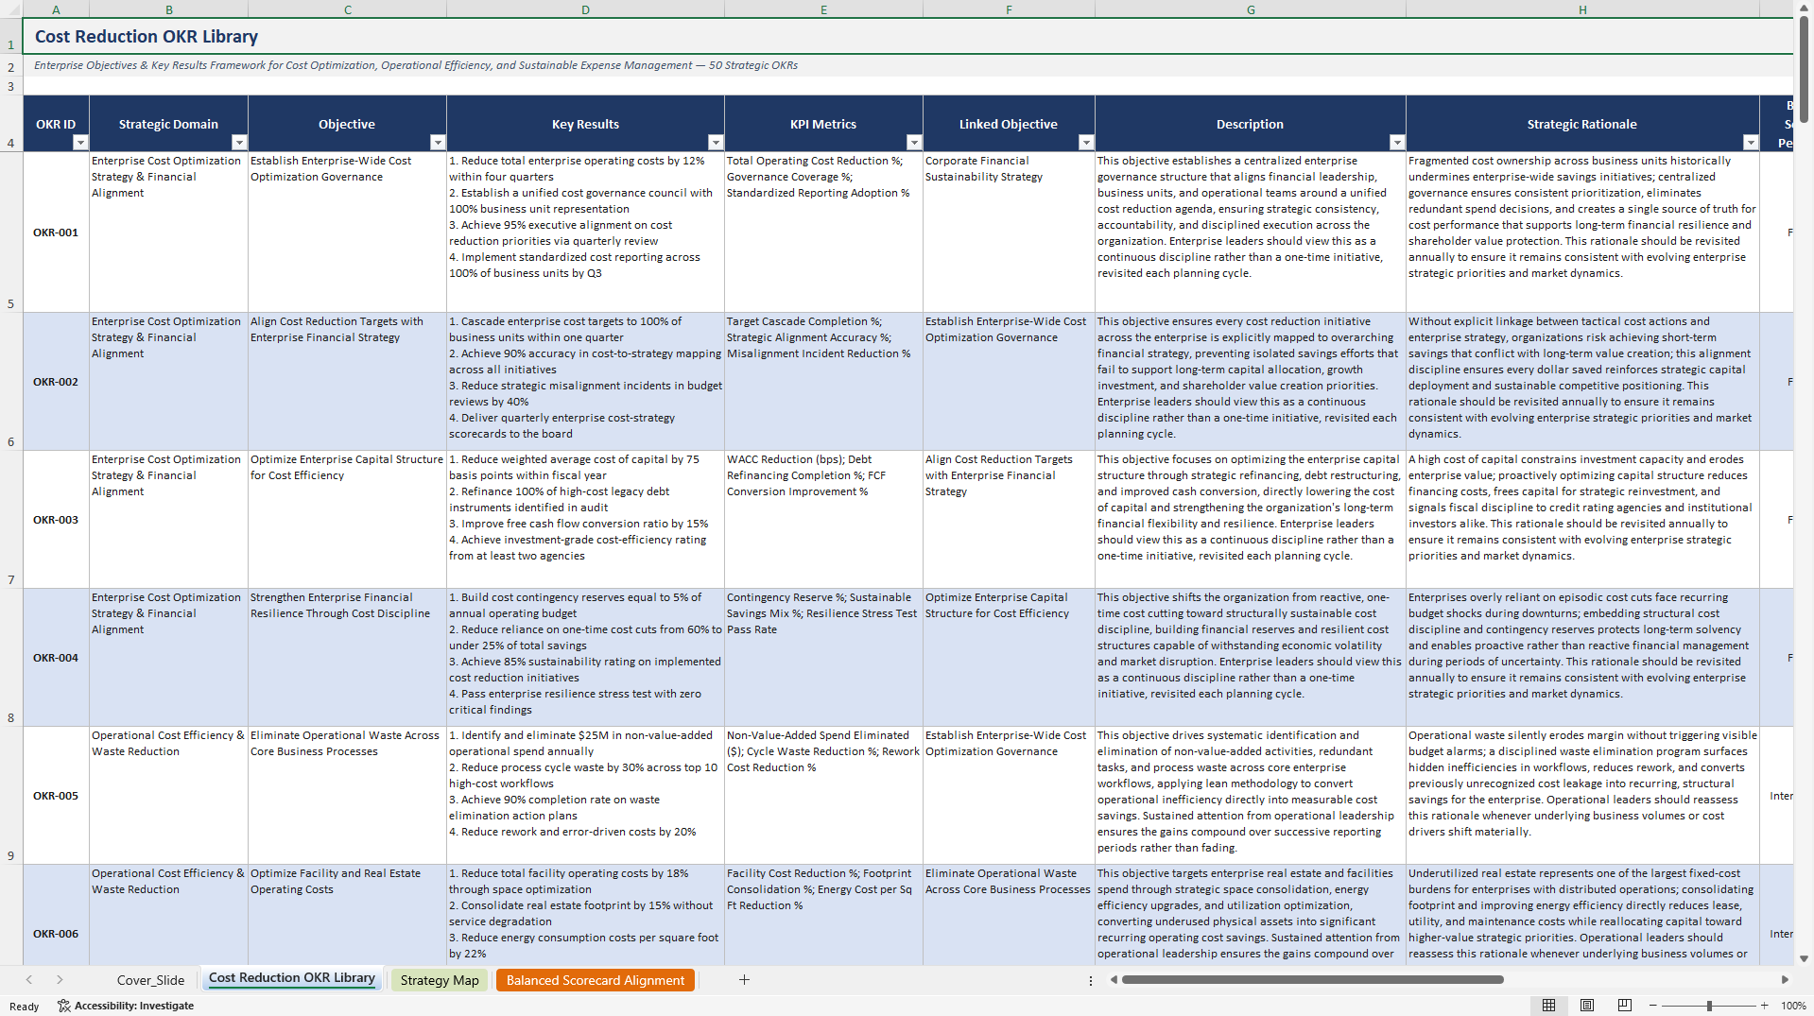This screenshot has width=1814, height=1016.
Task: Open the Balanced Scorecard Alignment tab
Action: 596,980
